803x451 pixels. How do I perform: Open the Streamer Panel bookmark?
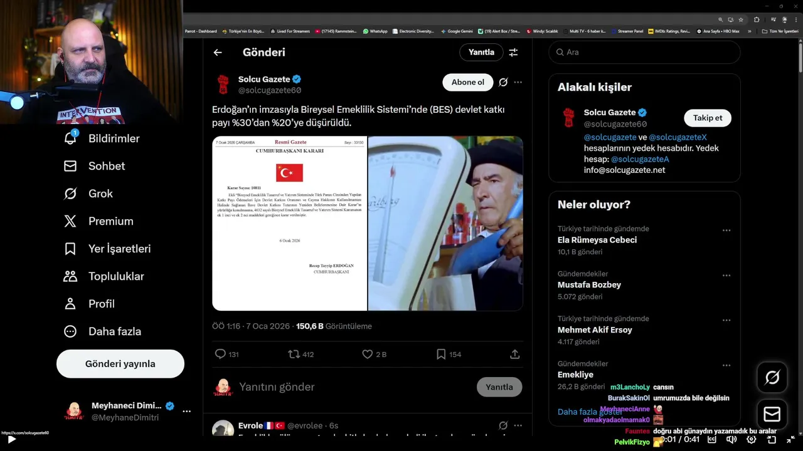coord(627,31)
